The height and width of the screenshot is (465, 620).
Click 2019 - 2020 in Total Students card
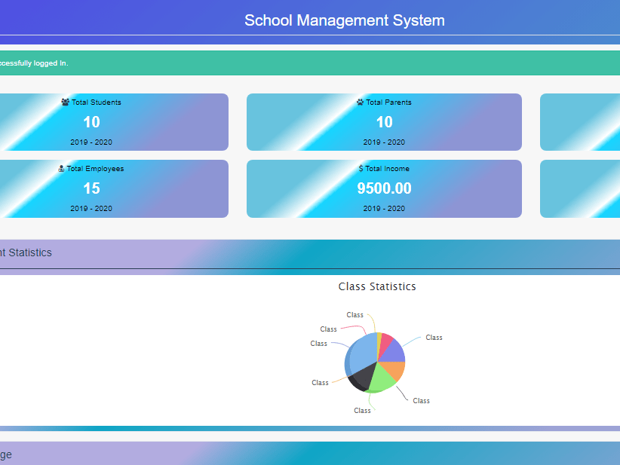pos(91,142)
